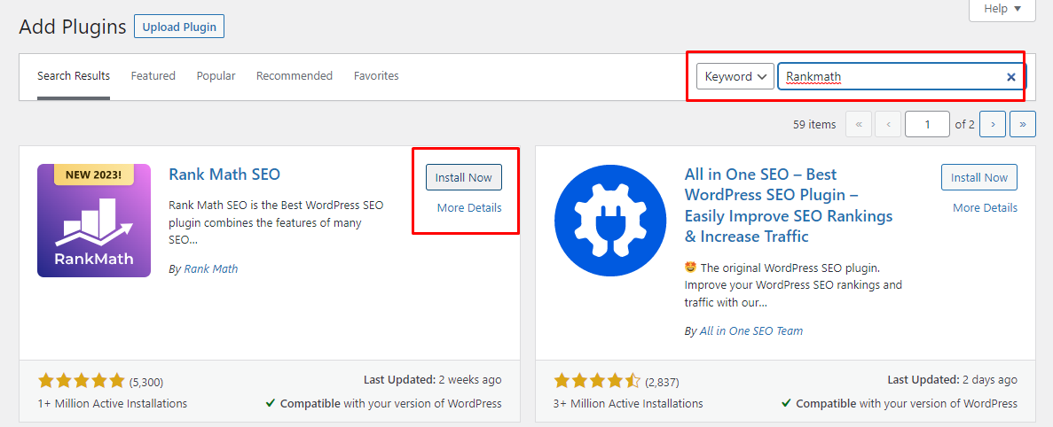The width and height of the screenshot is (1053, 427).
Task: Jump to the last results page
Action: (1023, 124)
